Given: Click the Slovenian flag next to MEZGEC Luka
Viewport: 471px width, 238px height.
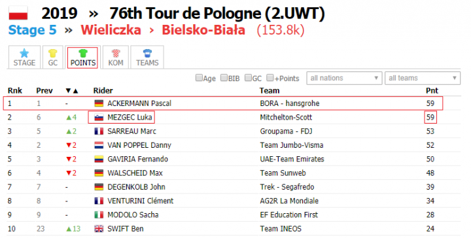Looking at the screenshot, I should pyautogui.click(x=99, y=117).
